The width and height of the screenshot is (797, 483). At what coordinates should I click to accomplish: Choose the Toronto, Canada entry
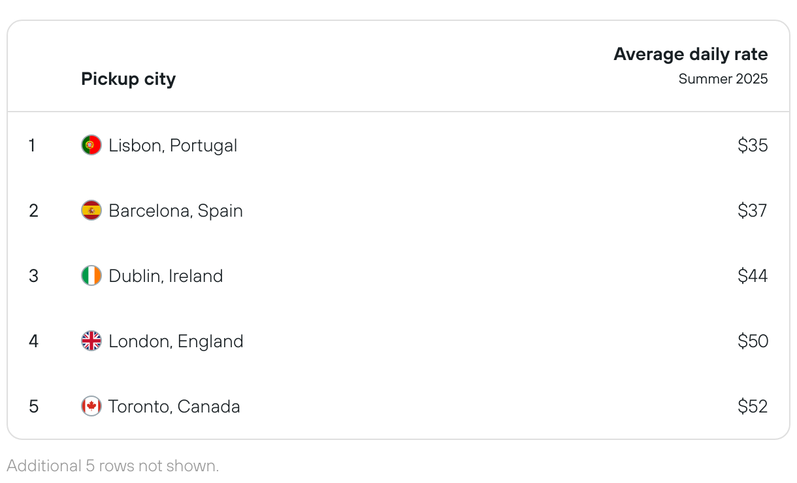click(174, 407)
